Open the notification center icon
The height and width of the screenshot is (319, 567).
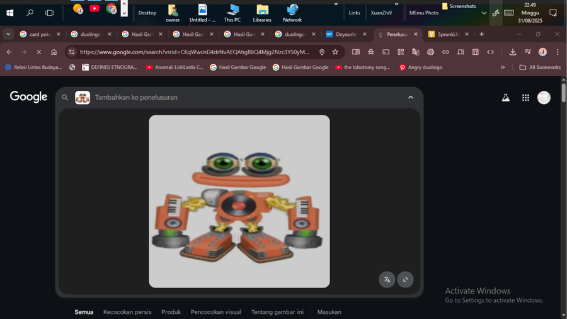pyautogui.click(x=553, y=13)
